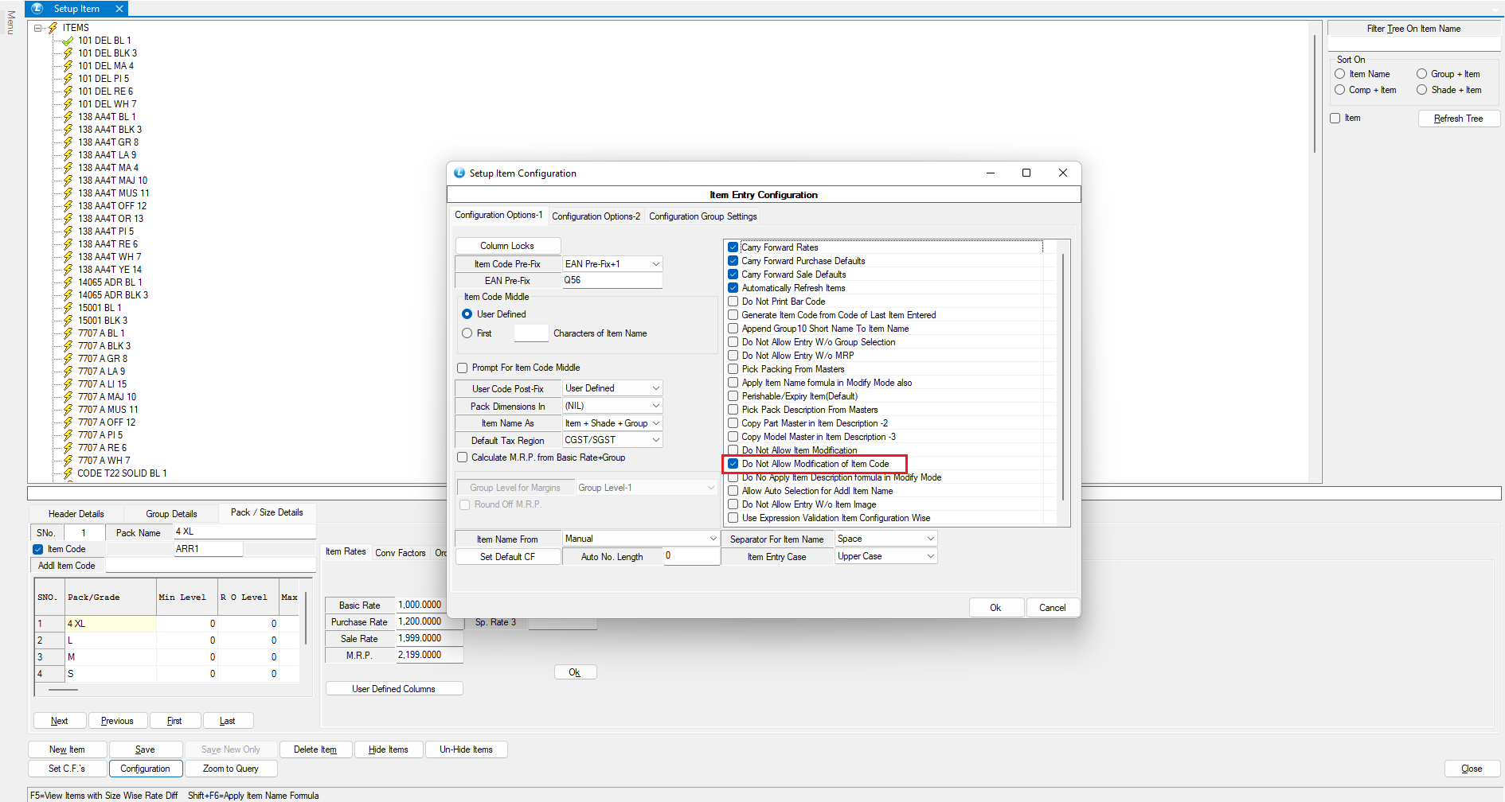The height and width of the screenshot is (802, 1505).
Task: Switch to Configuration Options-2 tab
Action: coord(596,216)
